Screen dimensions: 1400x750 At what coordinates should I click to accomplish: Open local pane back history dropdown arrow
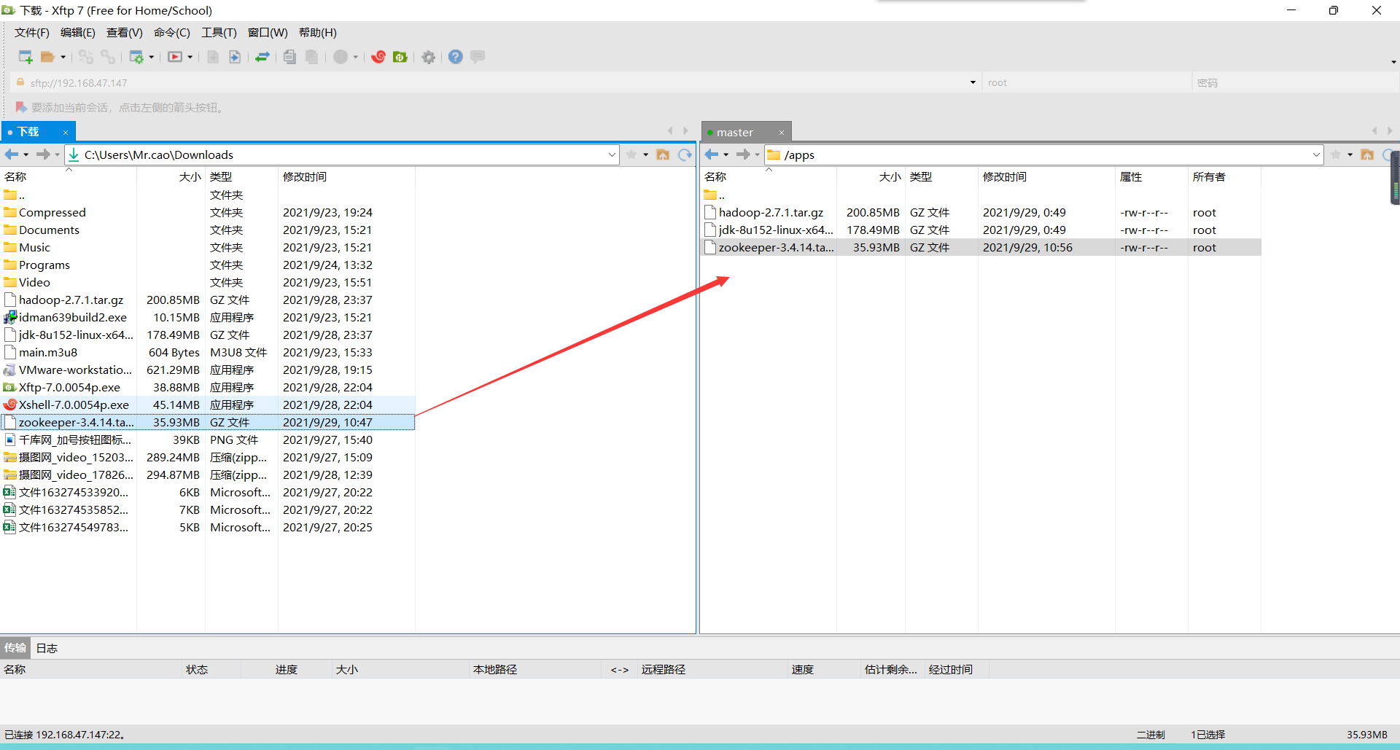26,155
